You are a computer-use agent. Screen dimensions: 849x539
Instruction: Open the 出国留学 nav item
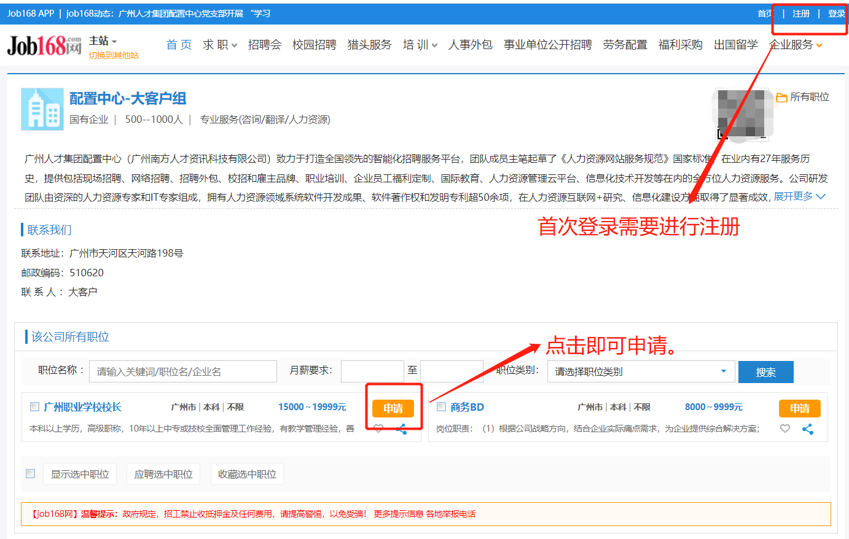click(x=736, y=45)
